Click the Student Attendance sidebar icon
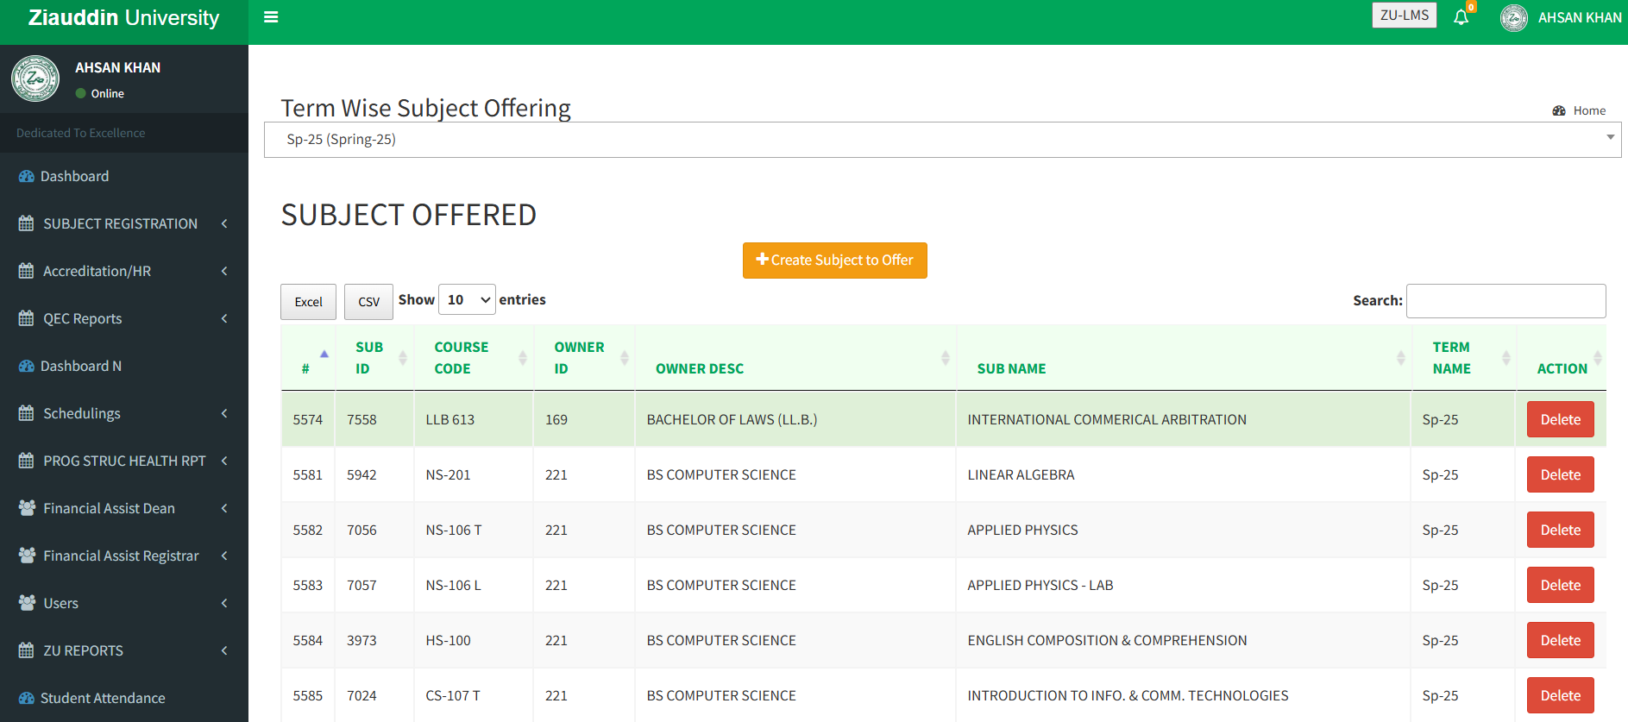This screenshot has height=722, width=1628. click(27, 698)
